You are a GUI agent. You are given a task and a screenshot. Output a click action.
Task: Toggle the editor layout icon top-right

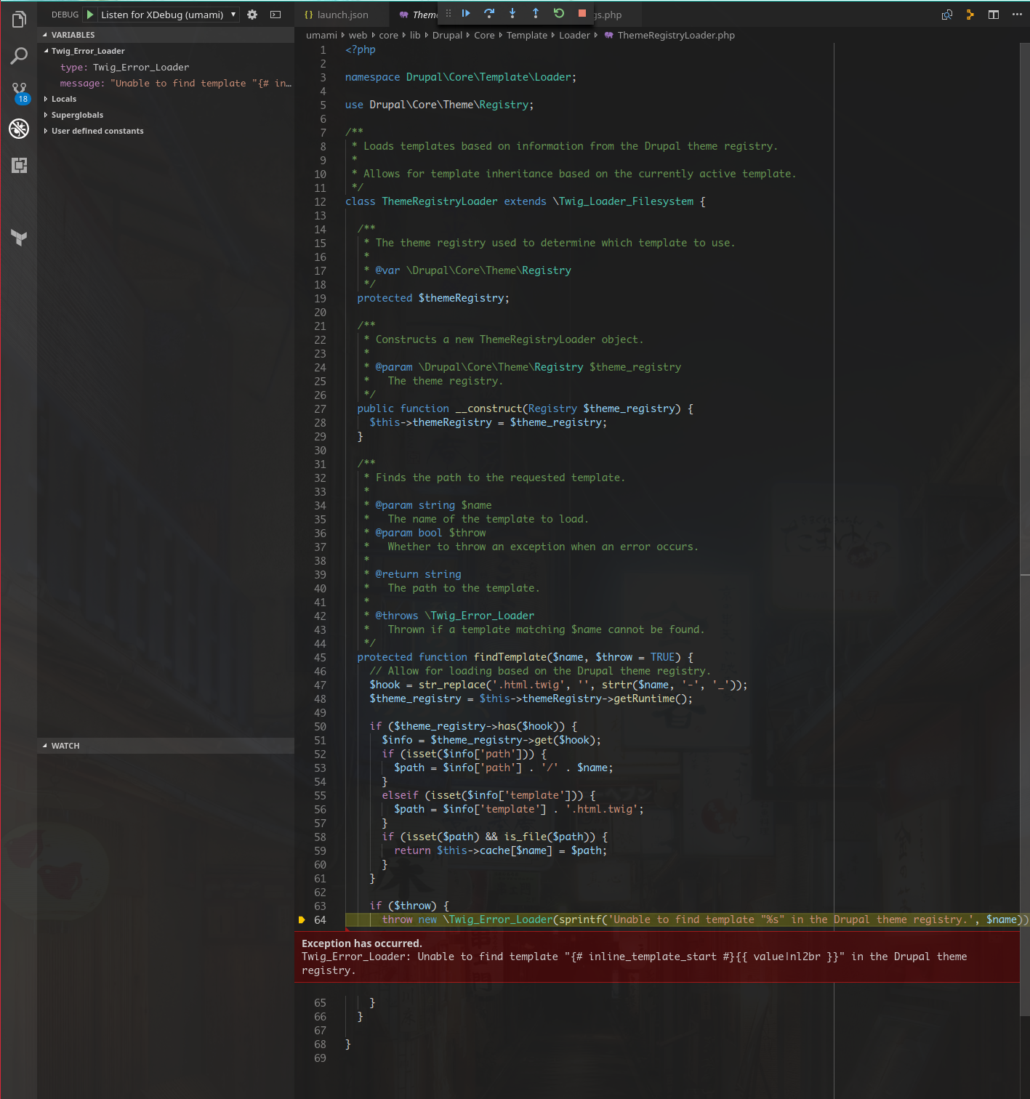pyautogui.click(x=993, y=14)
